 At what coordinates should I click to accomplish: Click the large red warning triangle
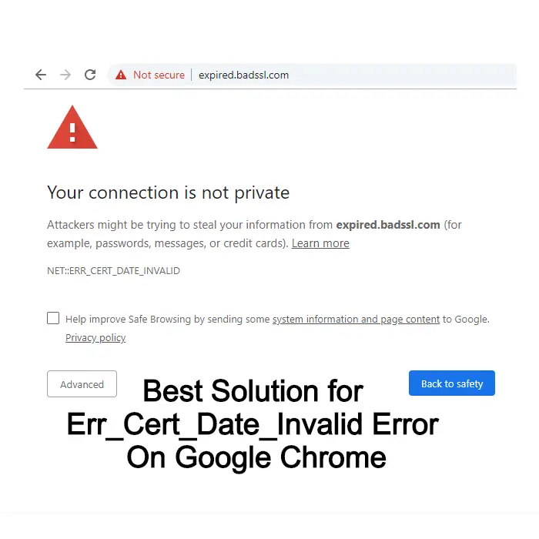coord(72,127)
